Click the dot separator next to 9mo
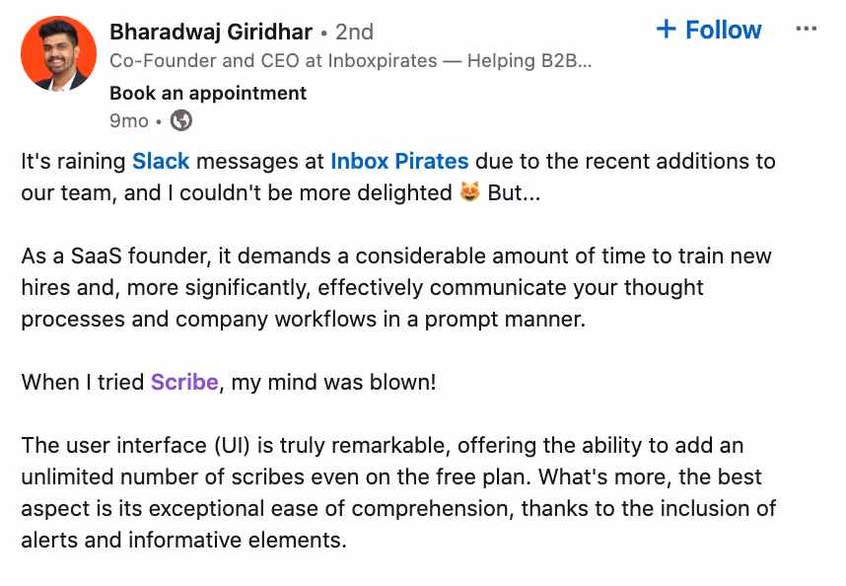This screenshot has width=846, height=586. tap(158, 119)
